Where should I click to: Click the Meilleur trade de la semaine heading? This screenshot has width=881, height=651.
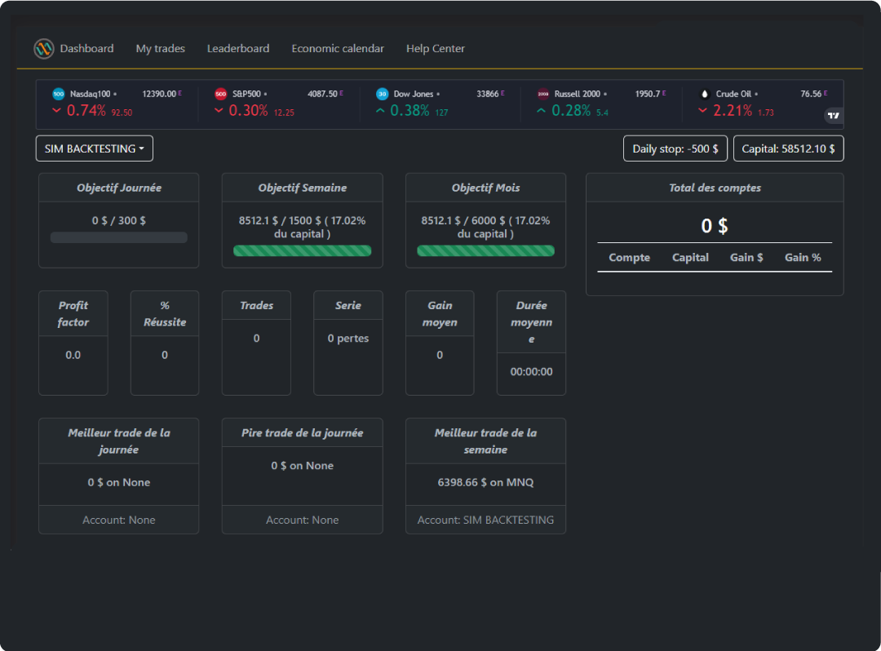tap(485, 441)
